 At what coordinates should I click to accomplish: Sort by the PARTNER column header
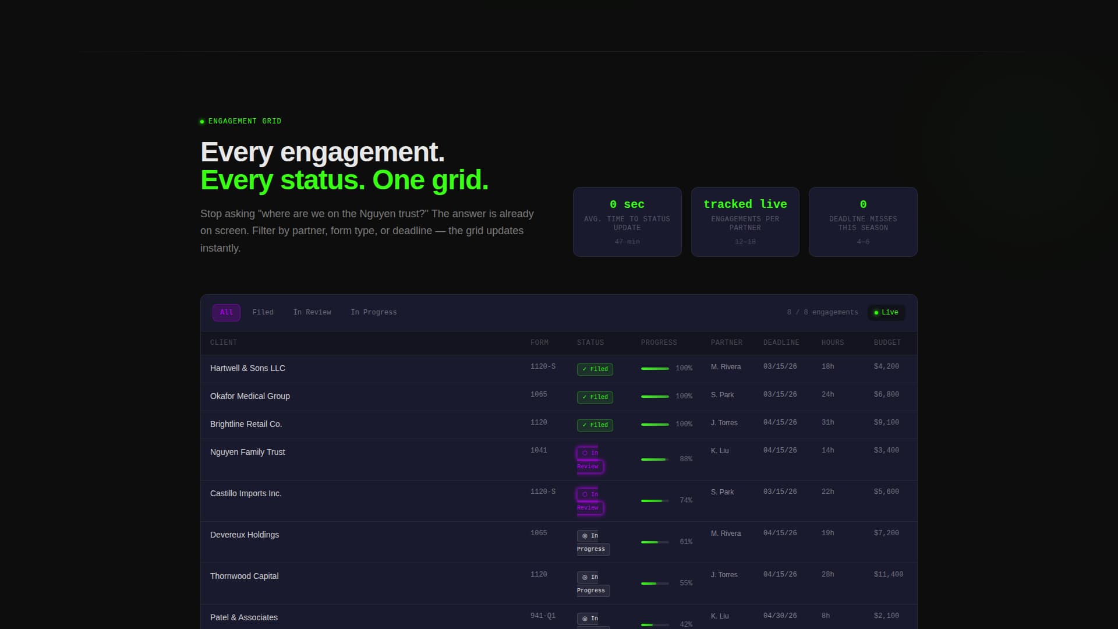coord(727,343)
